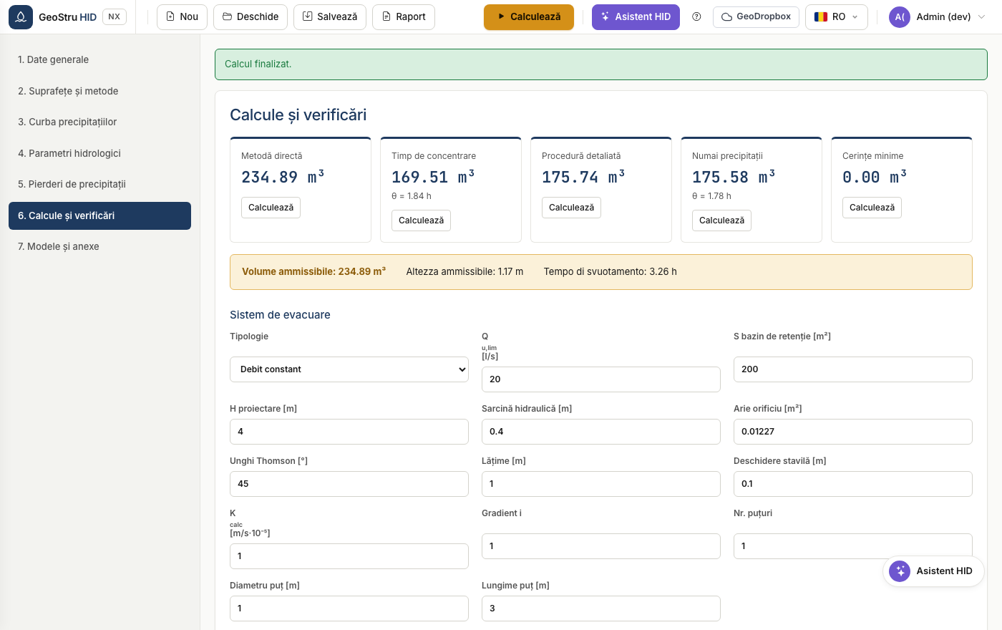Screen dimensions: 1002x630
Task: Click Calculează in Numai precipitații card
Action: [721, 220]
